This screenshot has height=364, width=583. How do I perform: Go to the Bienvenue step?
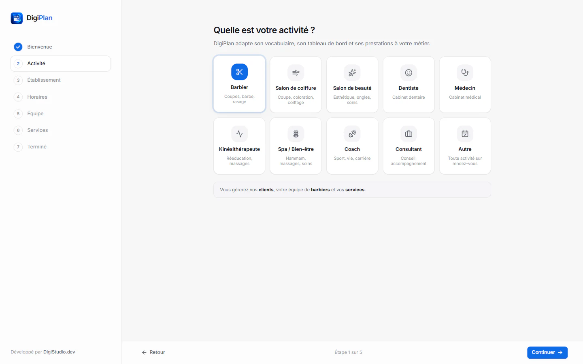click(61, 47)
